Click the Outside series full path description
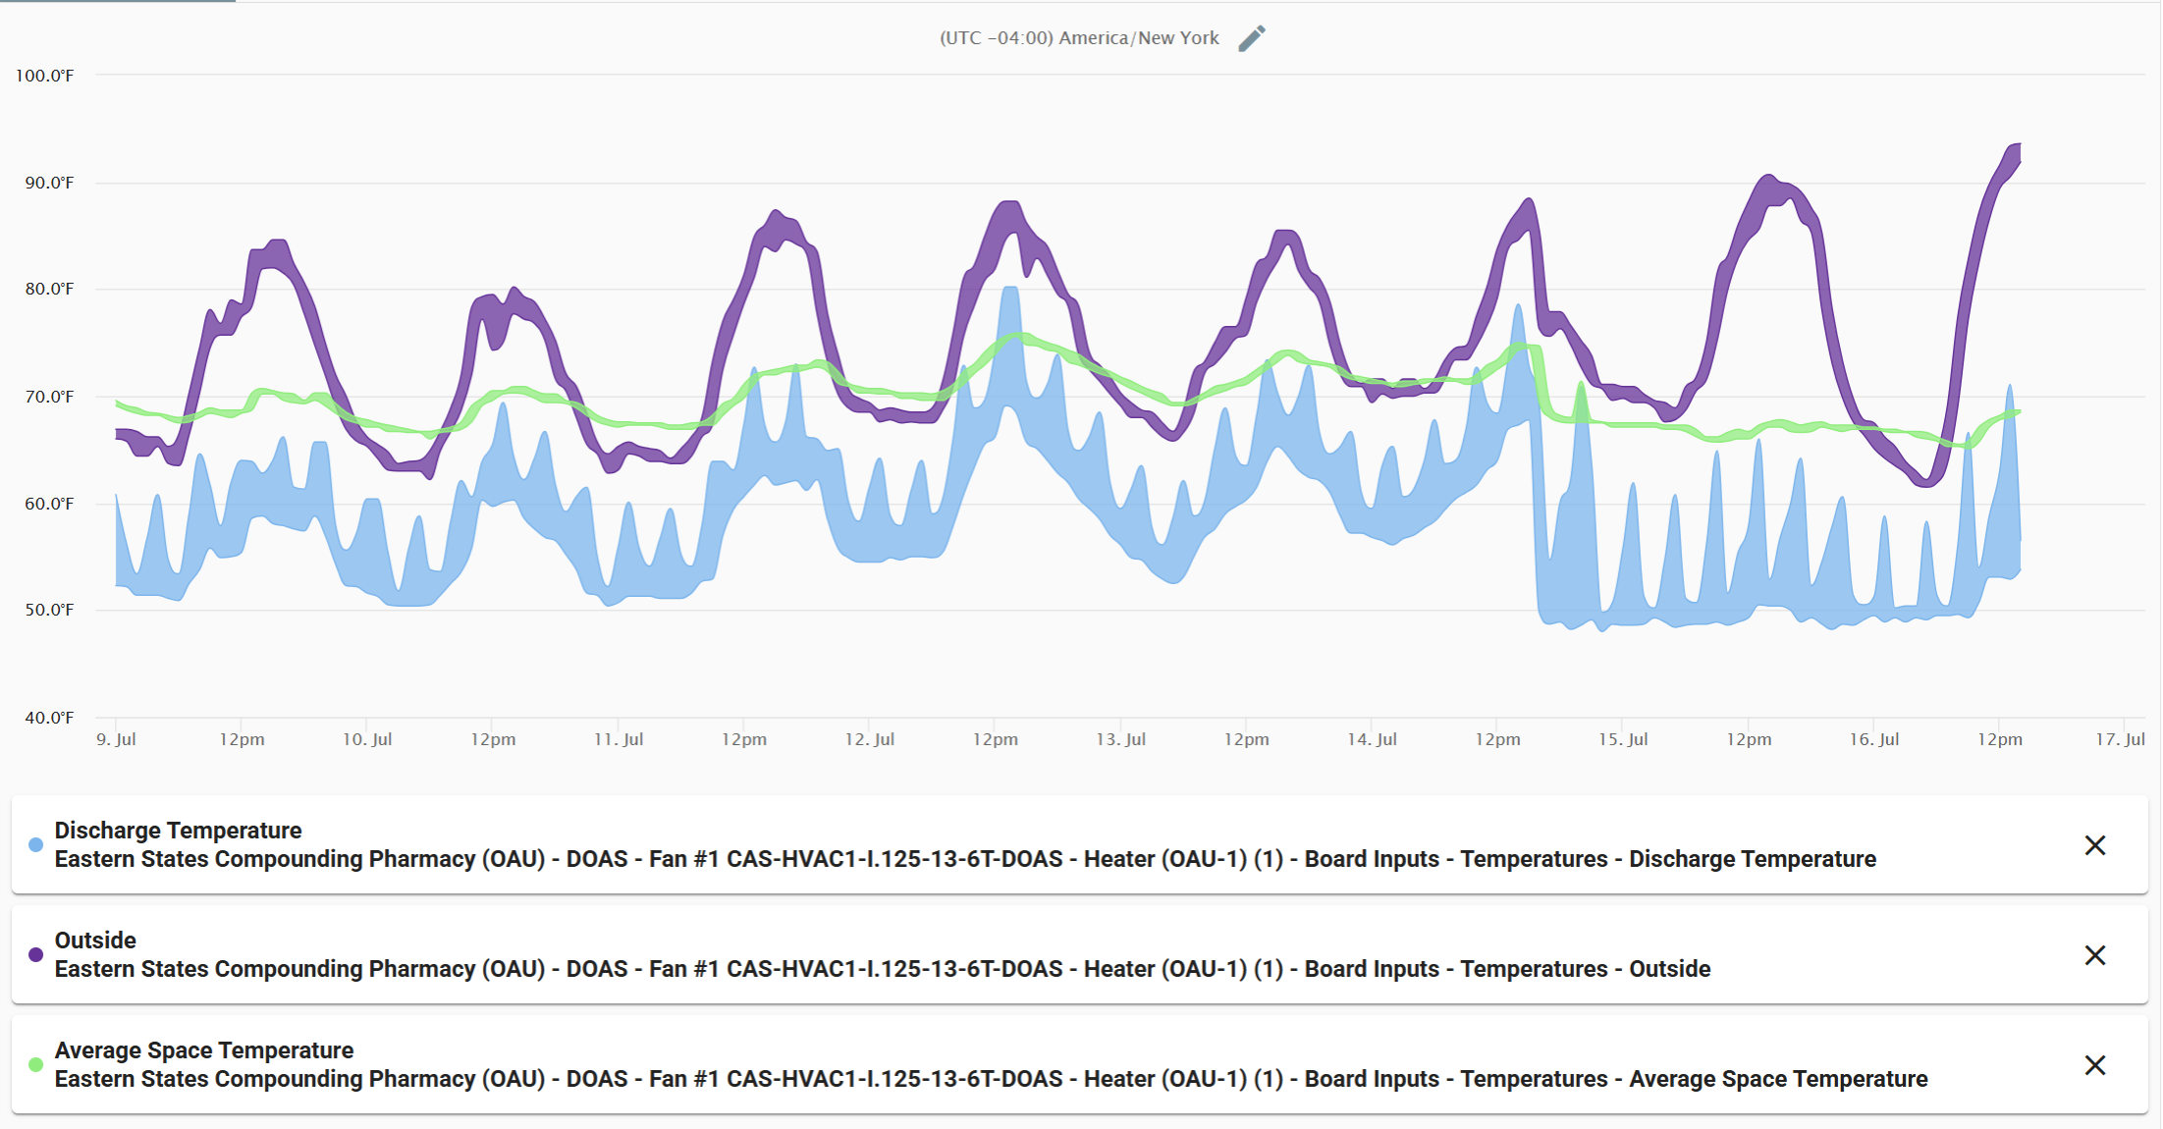Screen dimensions: 2163x1129 (882, 970)
